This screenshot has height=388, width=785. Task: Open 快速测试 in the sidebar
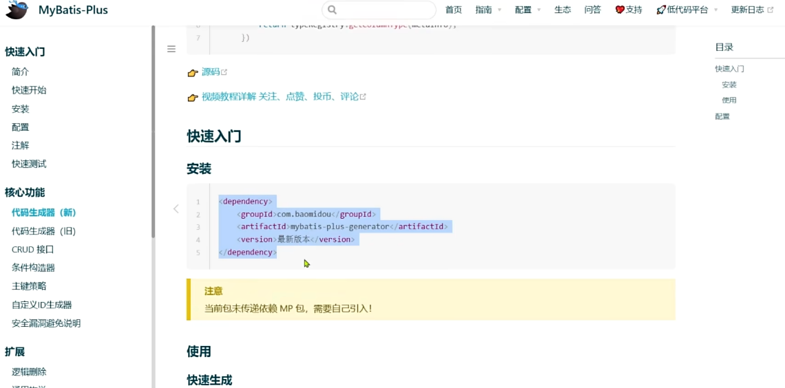[x=29, y=164]
